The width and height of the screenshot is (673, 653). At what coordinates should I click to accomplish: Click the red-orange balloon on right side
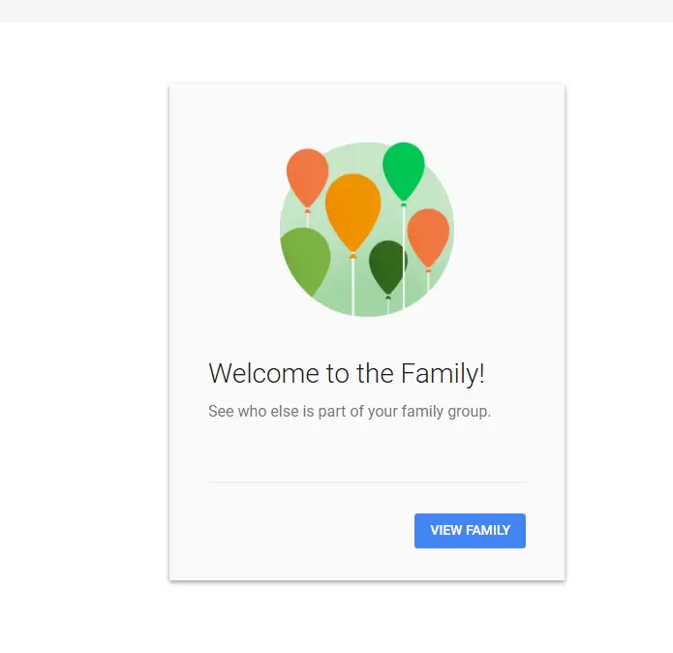[428, 237]
